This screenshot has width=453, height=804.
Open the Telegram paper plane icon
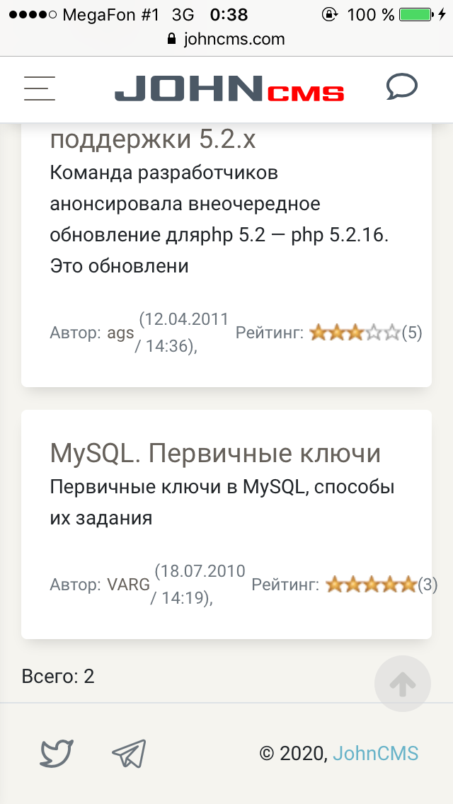[129, 754]
